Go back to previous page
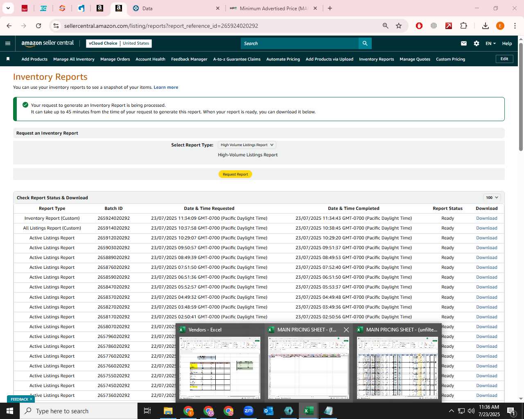The image size is (524, 419). (9, 26)
